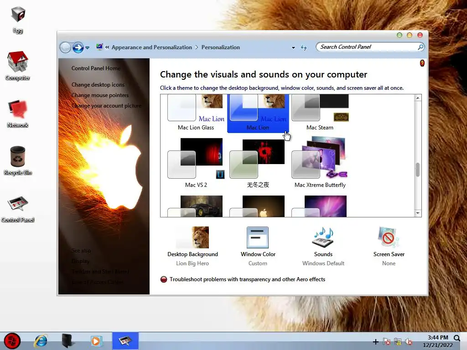Open the Egg desktop icon
The image size is (467, 350).
pyautogui.click(x=18, y=20)
